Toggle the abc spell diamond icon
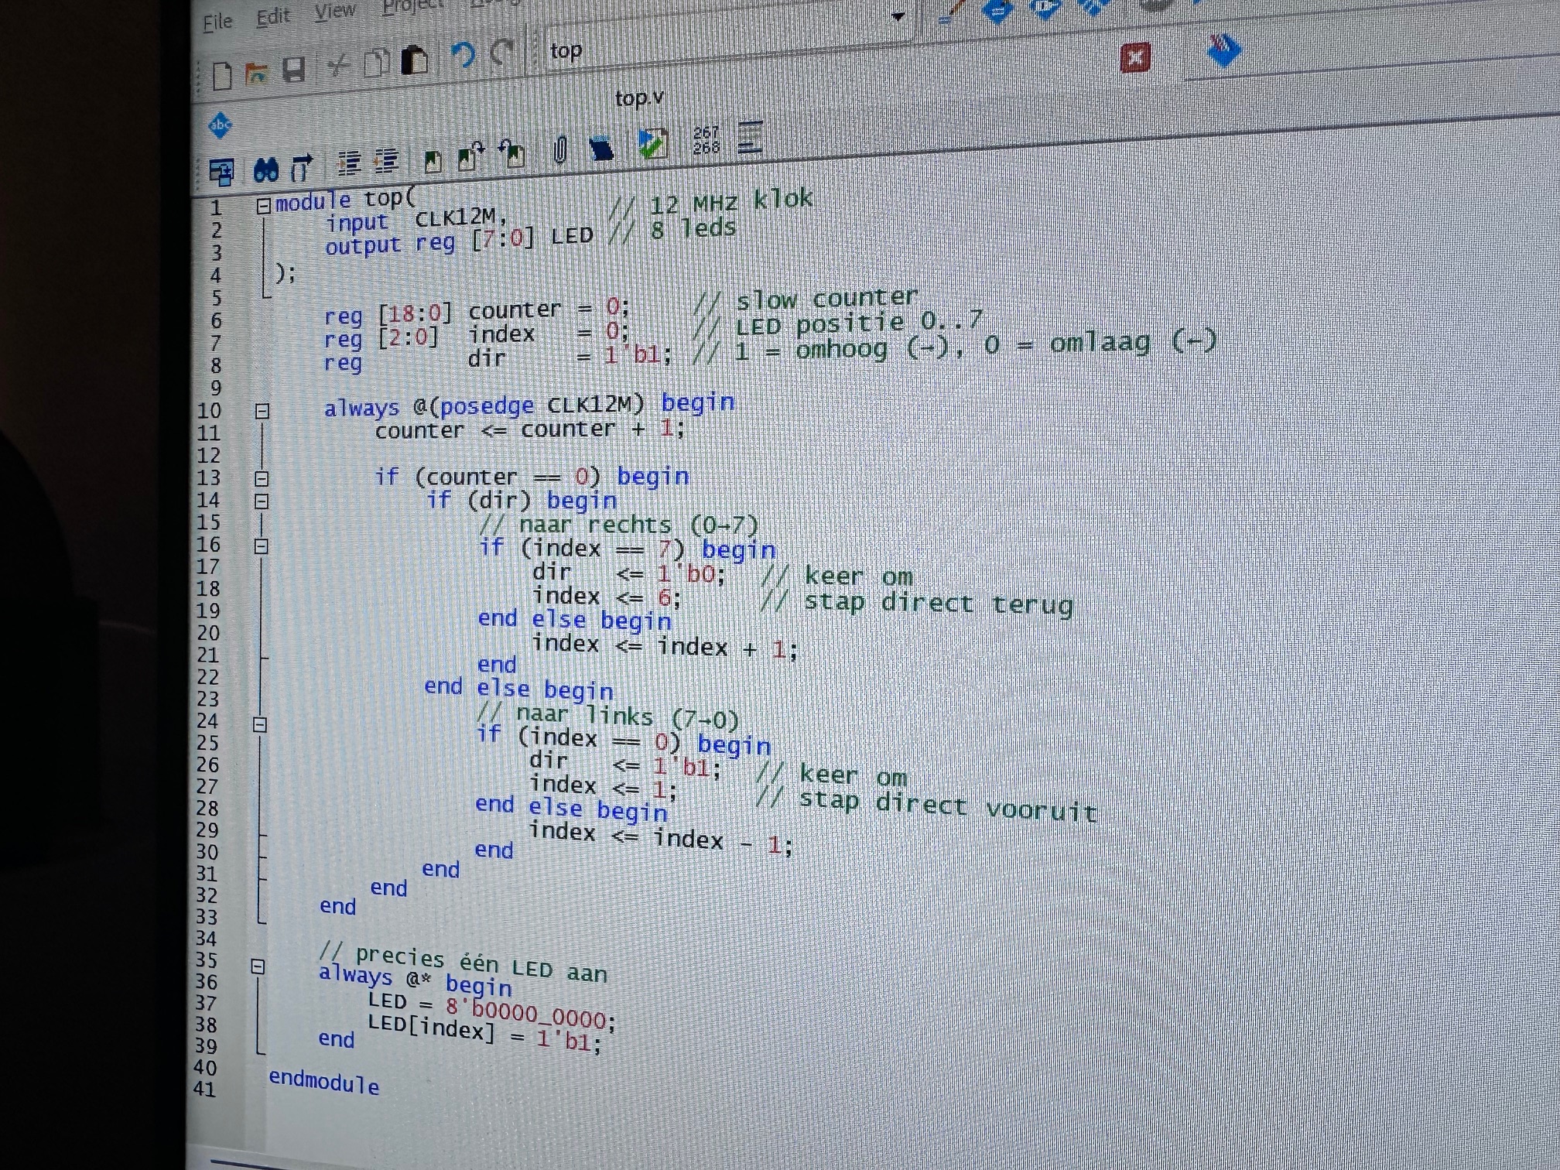The height and width of the screenshot is (1170, 1560). [220, 125]
